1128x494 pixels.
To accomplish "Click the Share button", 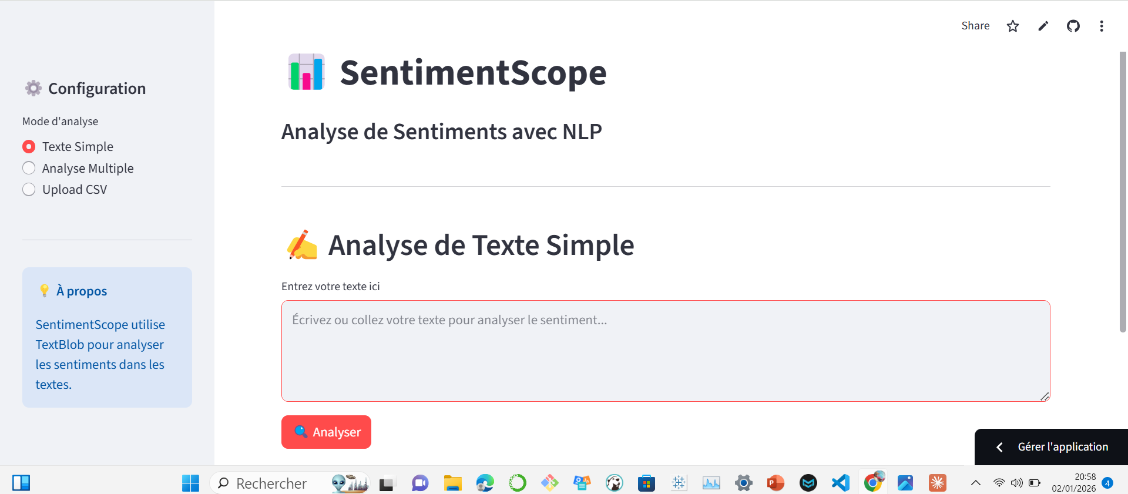I will point(975,26).
